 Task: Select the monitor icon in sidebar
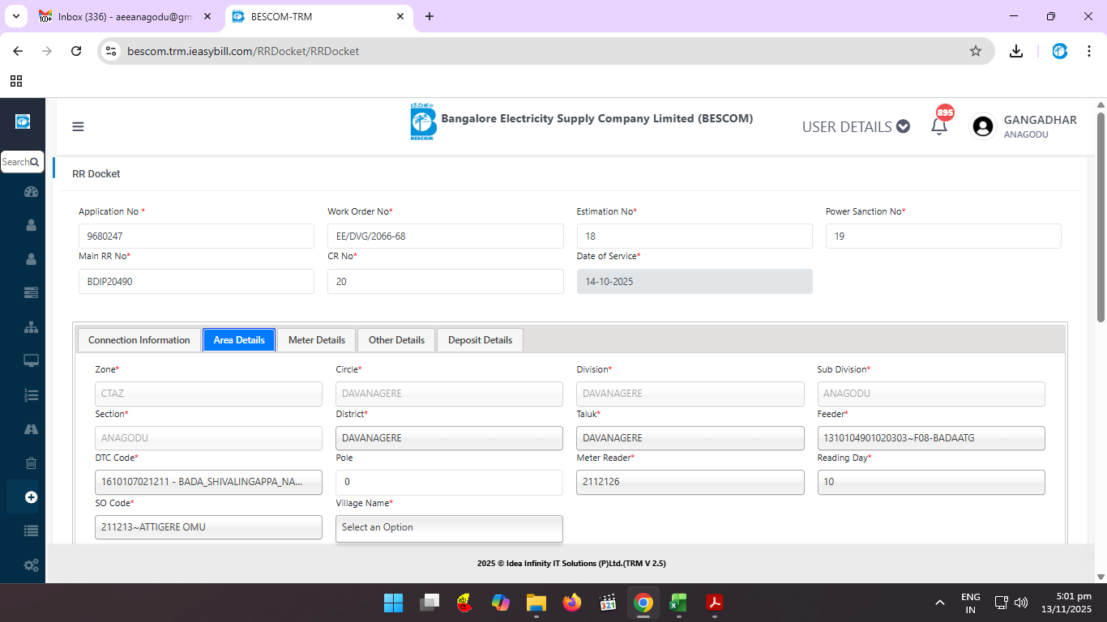tap(31, 361)
